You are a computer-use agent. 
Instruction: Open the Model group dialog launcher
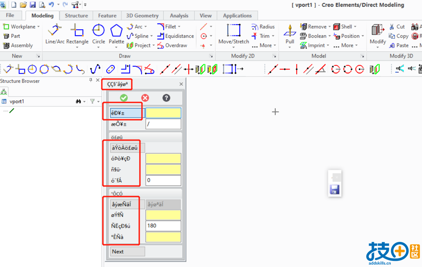362,56
